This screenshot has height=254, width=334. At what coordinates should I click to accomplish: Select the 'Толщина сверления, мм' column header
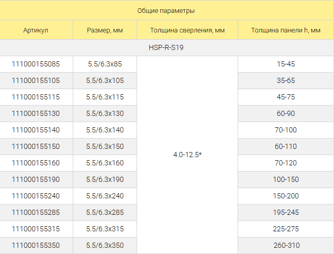187,30
